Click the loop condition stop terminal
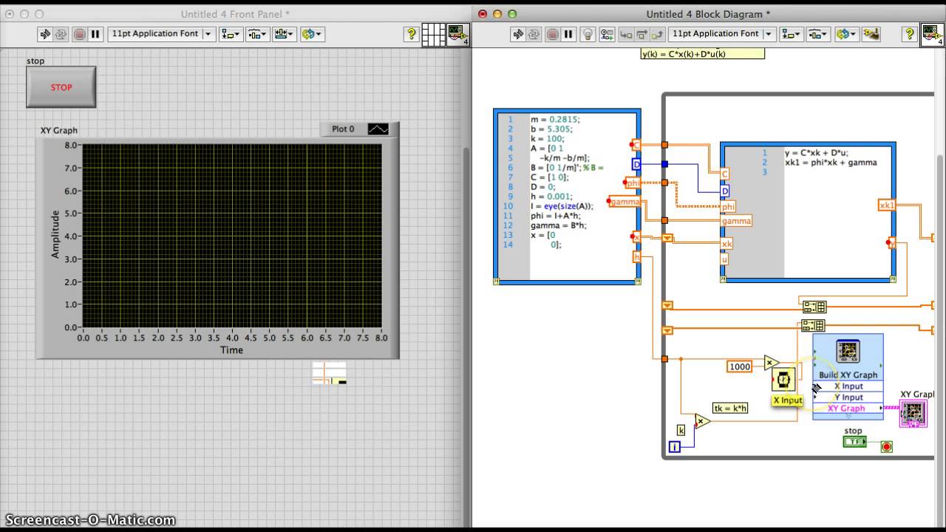Viewport: 946px width, 532px height. pyautogui.click(x=887, y=447)
